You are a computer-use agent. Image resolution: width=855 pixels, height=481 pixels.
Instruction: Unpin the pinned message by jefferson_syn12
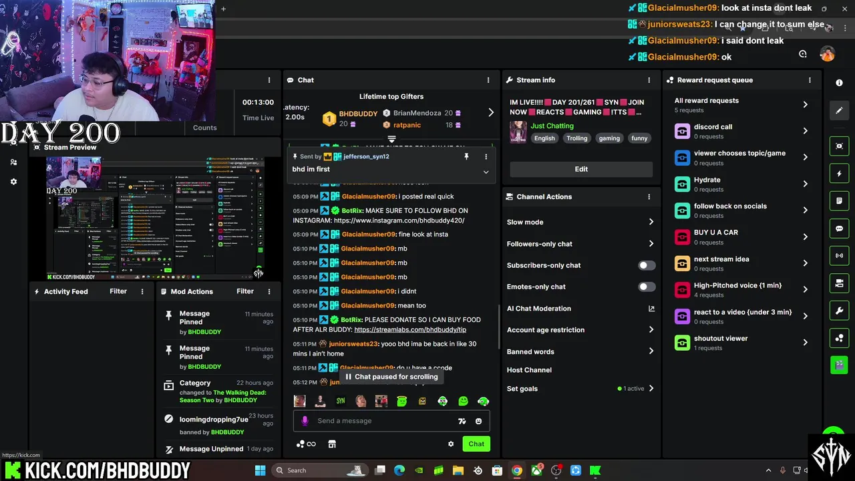coord(466,156)
